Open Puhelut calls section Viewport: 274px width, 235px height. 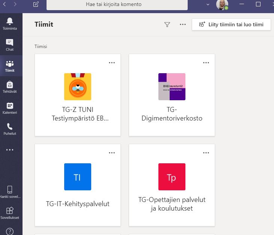pos(10,129)
